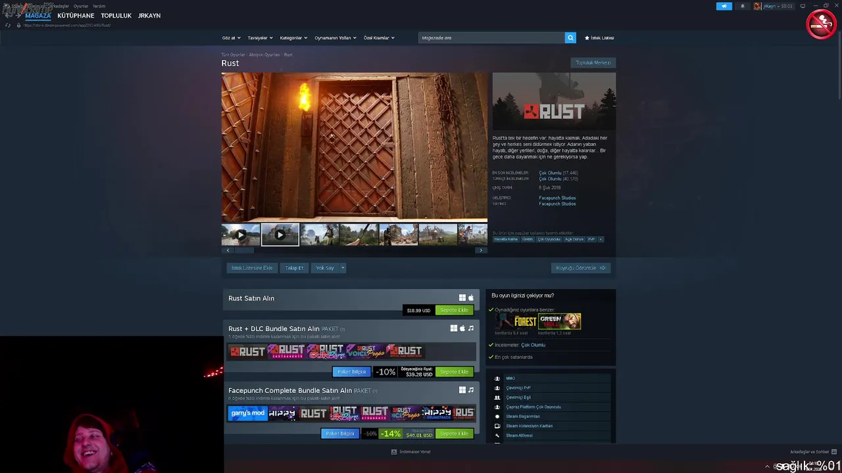
Task: Select the fifth screenshot thumbnail
Action: click(x=399, y=235)
